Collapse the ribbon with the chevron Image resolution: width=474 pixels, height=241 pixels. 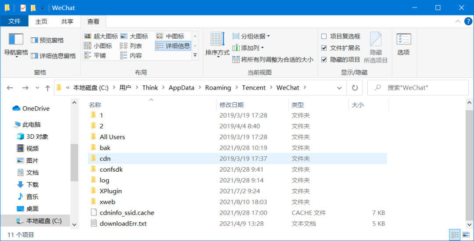[x=458, y=22]
